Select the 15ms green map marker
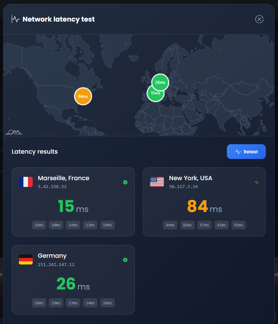Screen dimensions: 278x324 pos(155,93)
